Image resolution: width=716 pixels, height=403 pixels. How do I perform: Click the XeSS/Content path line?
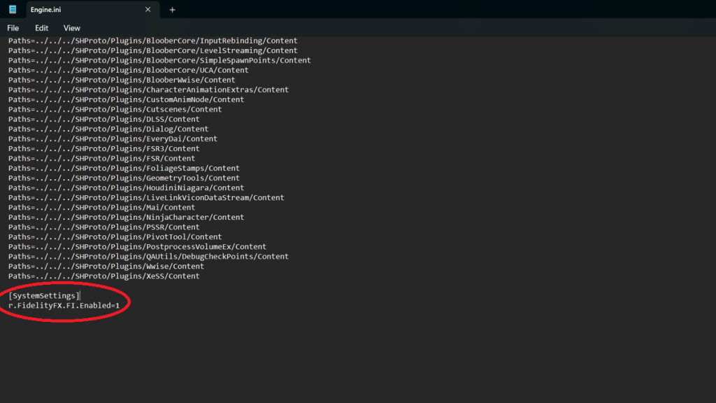(103, 276)
